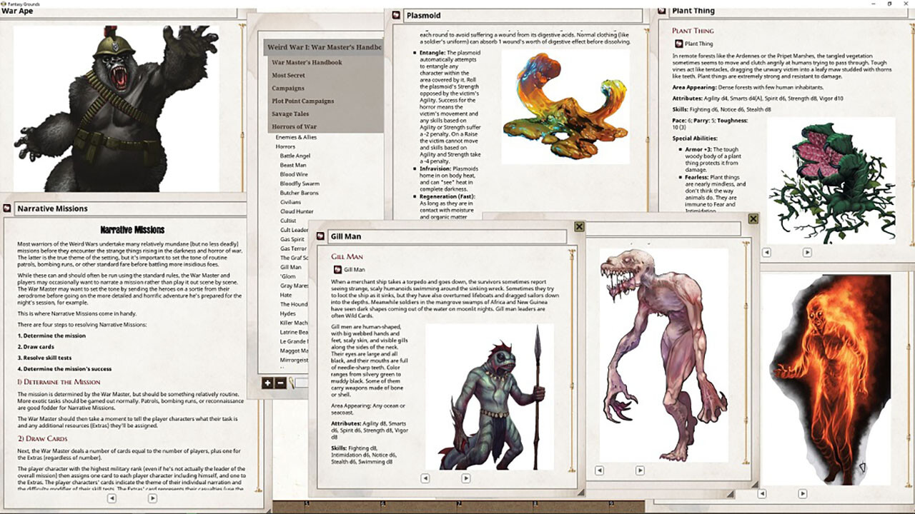The width and height of the screenshot is (915, 514).
Task: Collapse all sections with the minus button
Action: (x=280, y=383)
